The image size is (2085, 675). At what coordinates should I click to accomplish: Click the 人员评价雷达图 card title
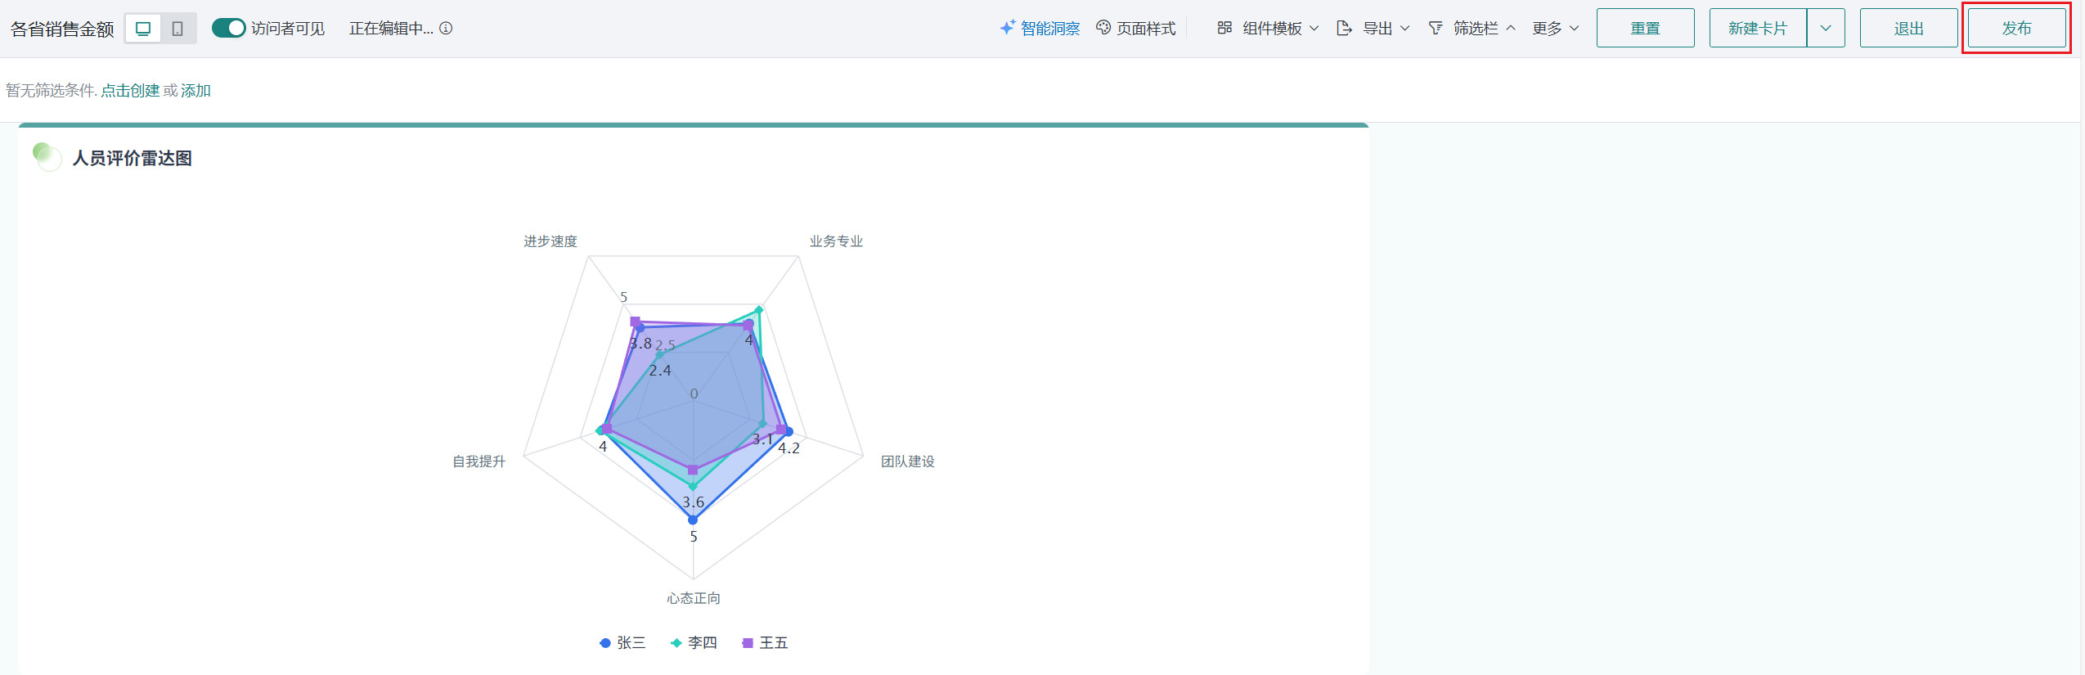[132, 158]
